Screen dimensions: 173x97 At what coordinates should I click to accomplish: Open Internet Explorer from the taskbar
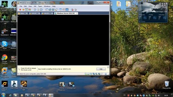[x=10, y=95]
